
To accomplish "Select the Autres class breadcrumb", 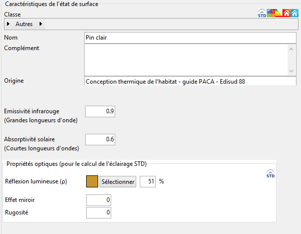I will [x=24, y=24].
